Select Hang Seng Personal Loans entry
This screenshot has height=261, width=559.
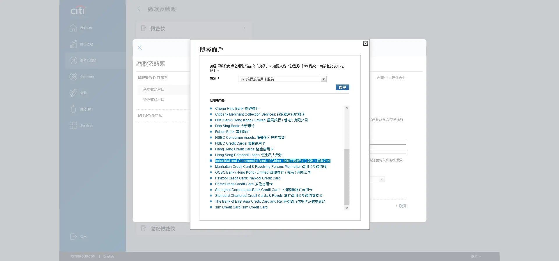(249, 155)
